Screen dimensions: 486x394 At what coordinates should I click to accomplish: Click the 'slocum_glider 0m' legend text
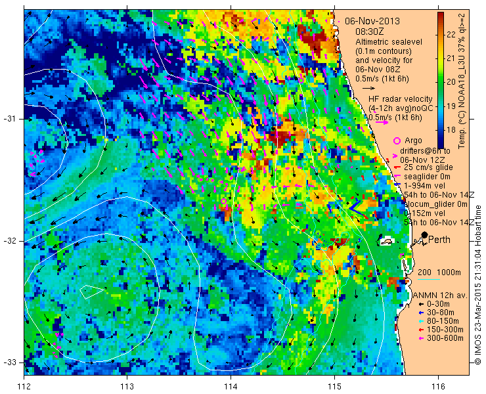(436, 204)
